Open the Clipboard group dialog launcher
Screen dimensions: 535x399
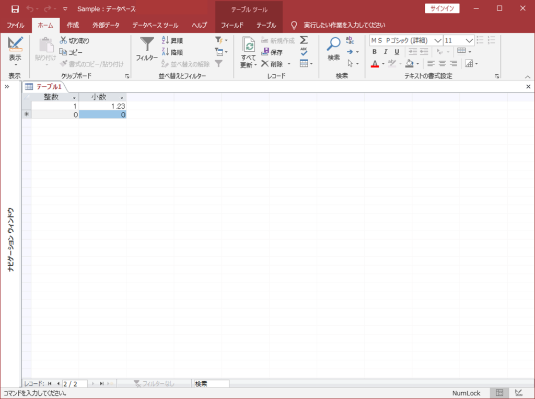click(x=127, y=76)
